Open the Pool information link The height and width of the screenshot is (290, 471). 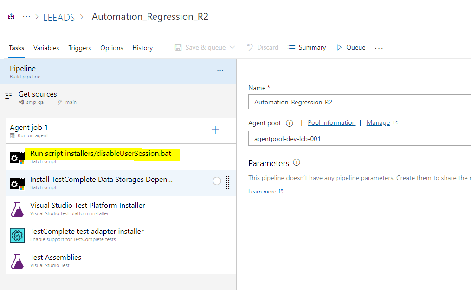click(331, 123)
